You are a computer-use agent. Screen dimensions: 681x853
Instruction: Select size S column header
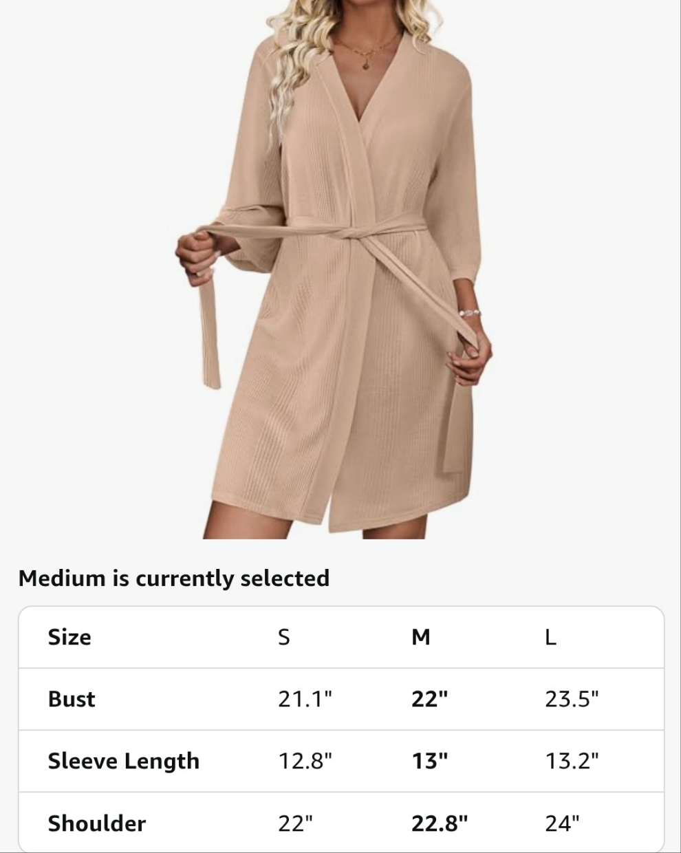[x=283, y=638]
